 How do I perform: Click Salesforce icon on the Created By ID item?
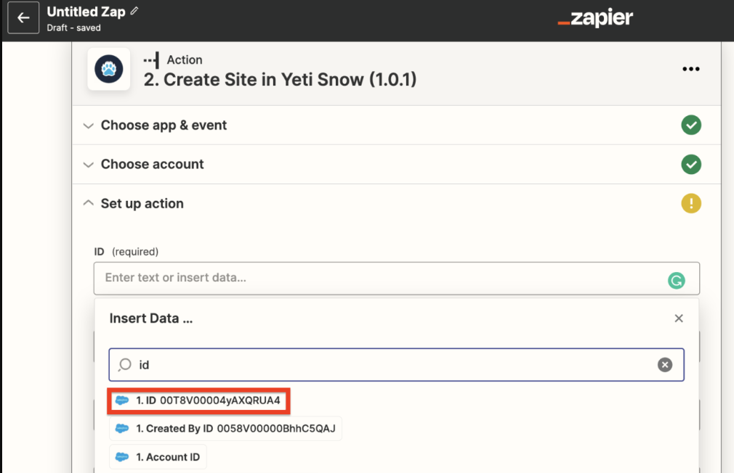(122, 429)
